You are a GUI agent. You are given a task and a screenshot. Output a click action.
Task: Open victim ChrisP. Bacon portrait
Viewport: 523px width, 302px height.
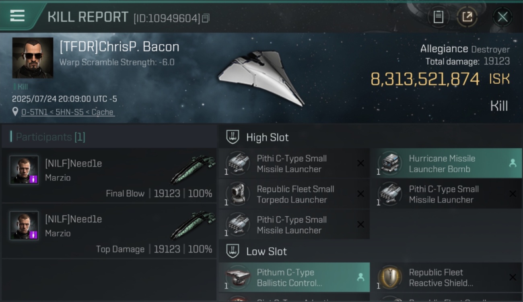point(33,58)
